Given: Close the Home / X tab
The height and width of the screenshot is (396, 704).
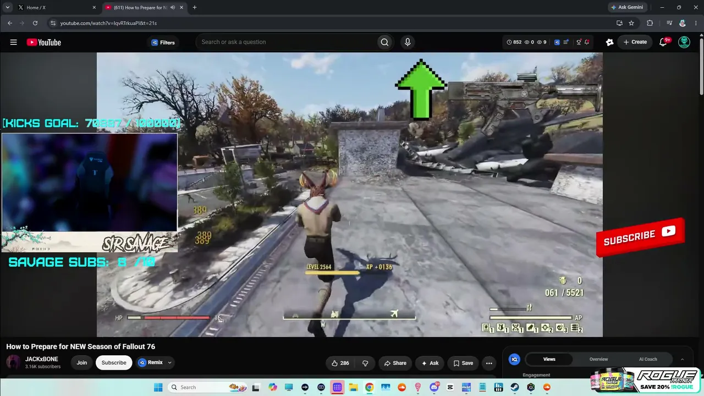Looking at the screenshot, I should [94, 8].
